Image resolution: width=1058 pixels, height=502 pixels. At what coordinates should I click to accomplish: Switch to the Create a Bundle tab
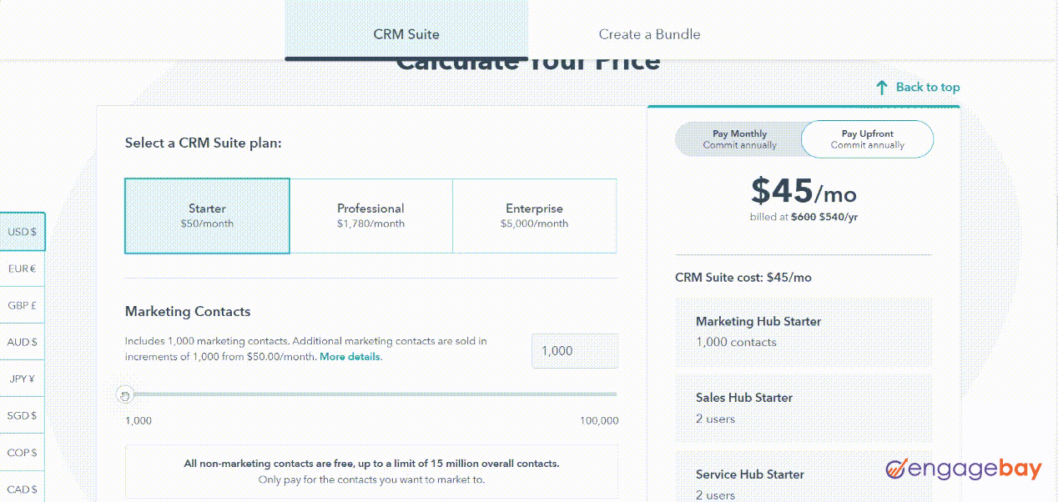(x=649, y=34)
